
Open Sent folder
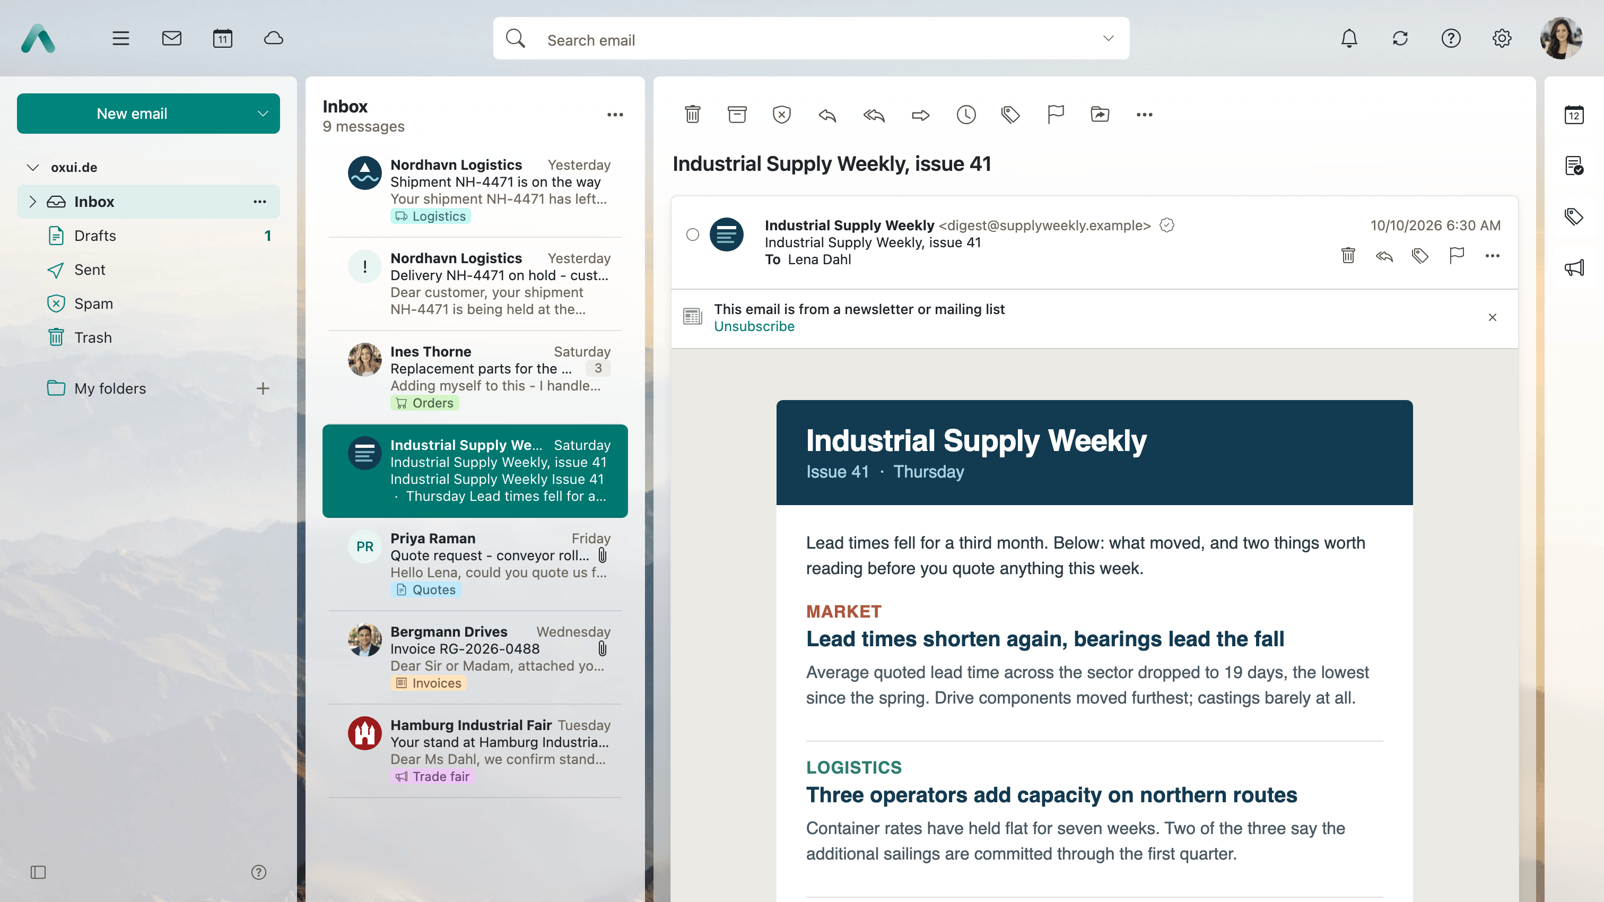[148, 270]
